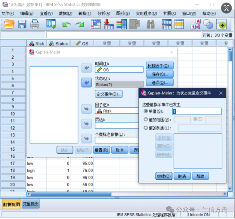Click the 比较因子(C) button
The height and width of the screenshot is (219, 235).
pos(160,66)
